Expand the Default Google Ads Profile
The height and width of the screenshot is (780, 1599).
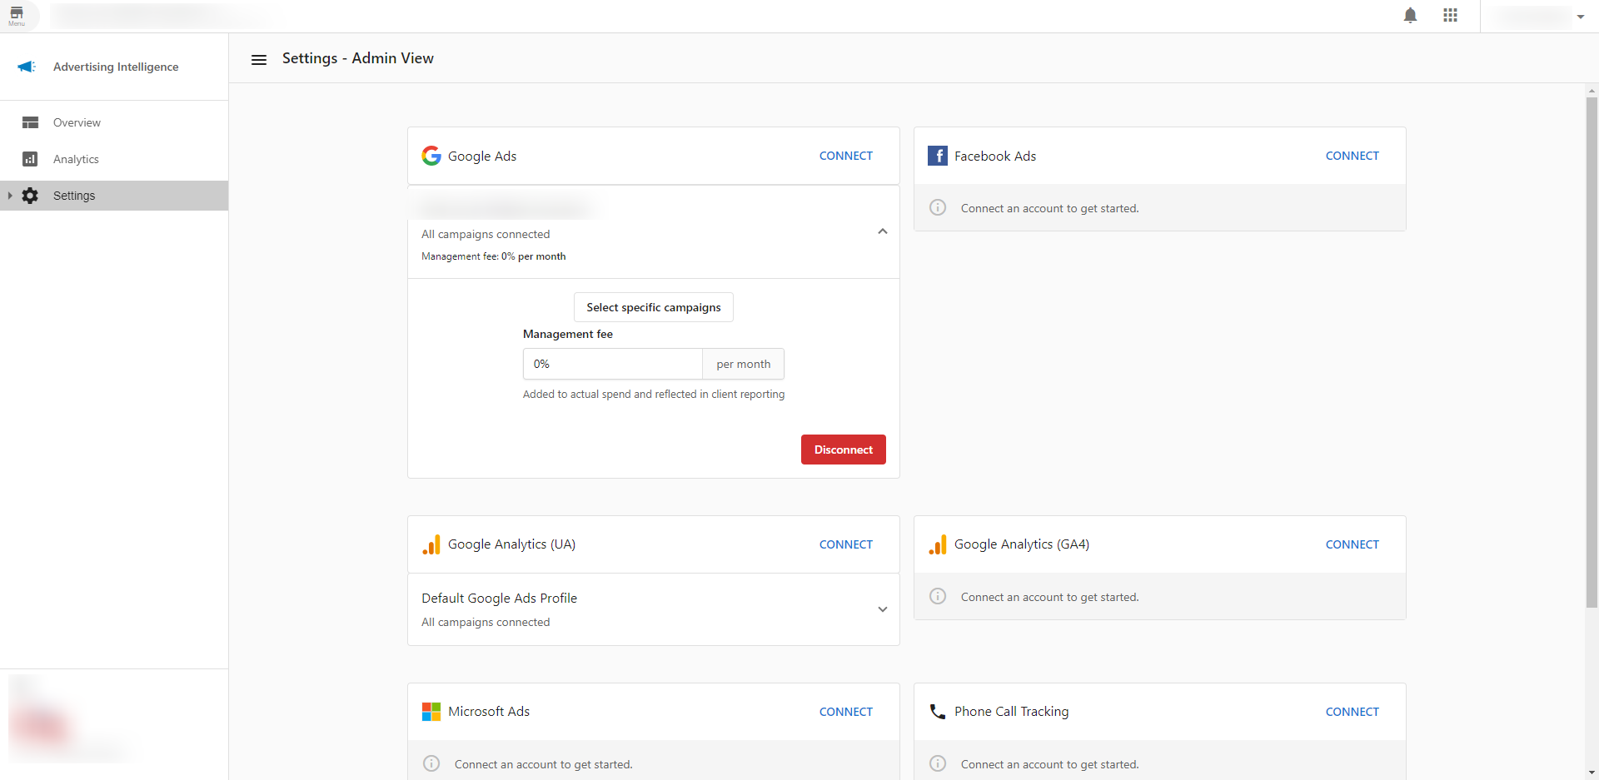click(882, 609)
